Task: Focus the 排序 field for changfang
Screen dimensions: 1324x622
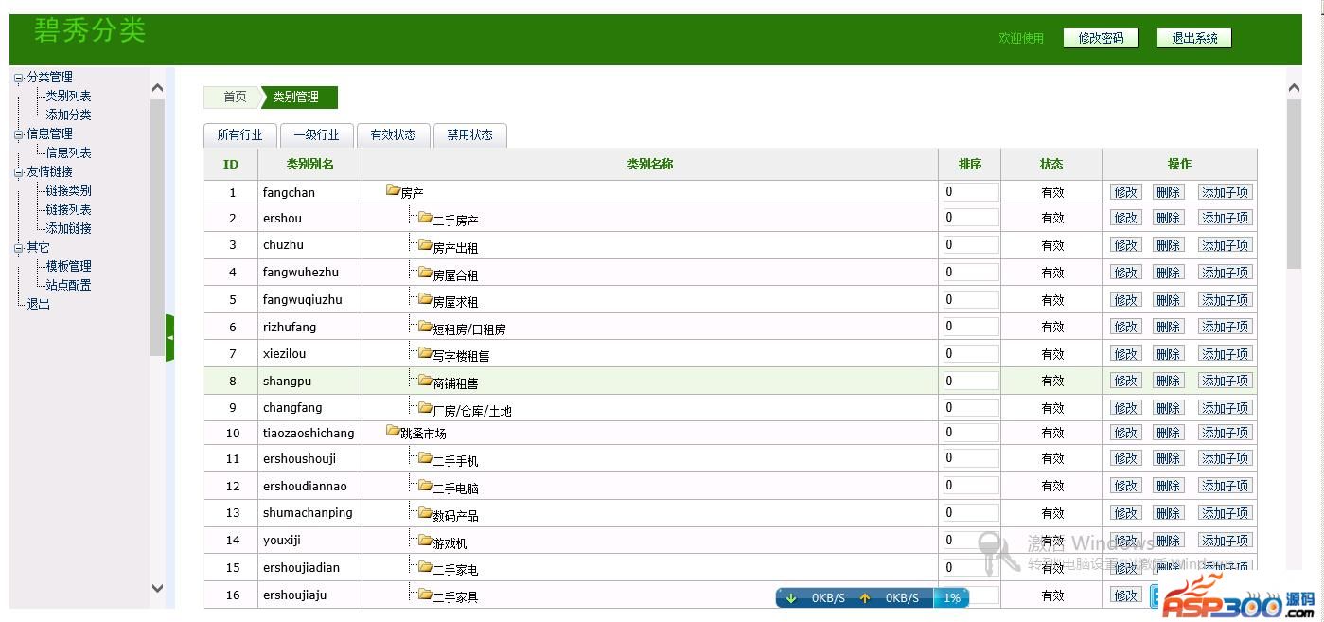Action: click(971, 408)
